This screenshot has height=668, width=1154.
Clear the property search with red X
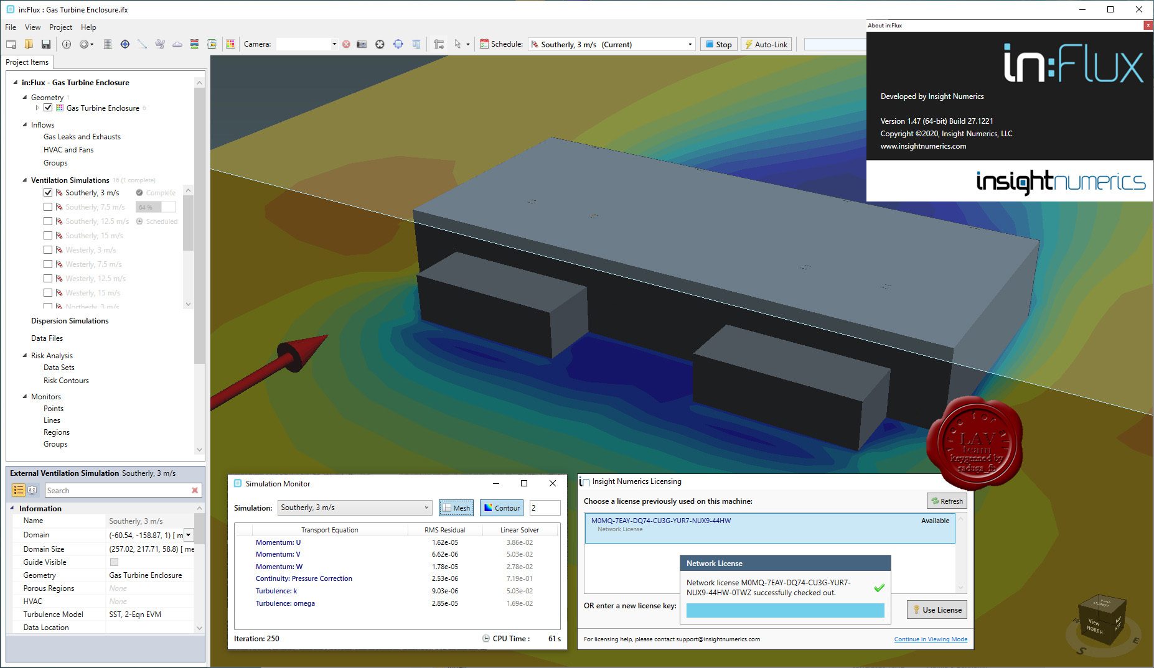[x=195, y=490]
